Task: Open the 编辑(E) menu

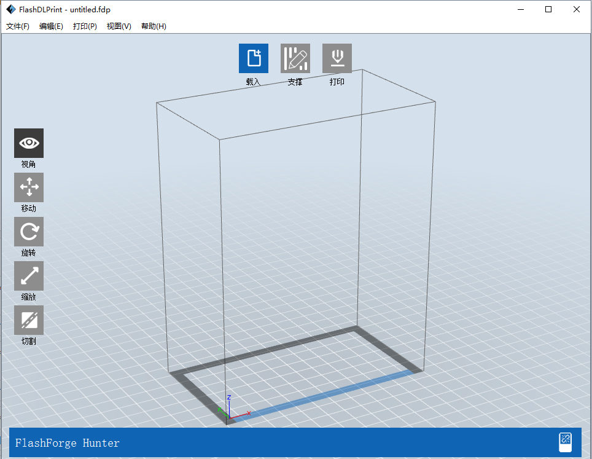Action: click(x=51, y=26)
